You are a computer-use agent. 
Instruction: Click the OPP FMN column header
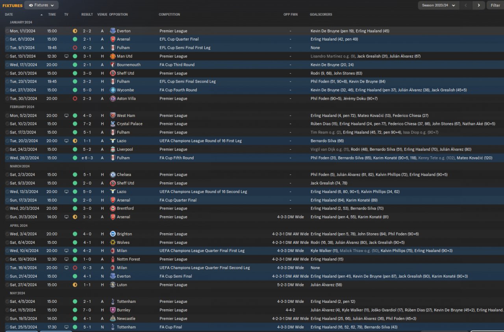pos(291,15)
